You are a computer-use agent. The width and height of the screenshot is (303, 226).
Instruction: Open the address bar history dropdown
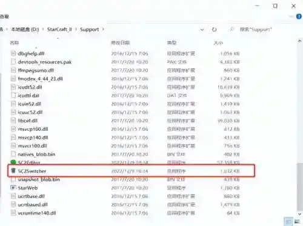point(202,30)
